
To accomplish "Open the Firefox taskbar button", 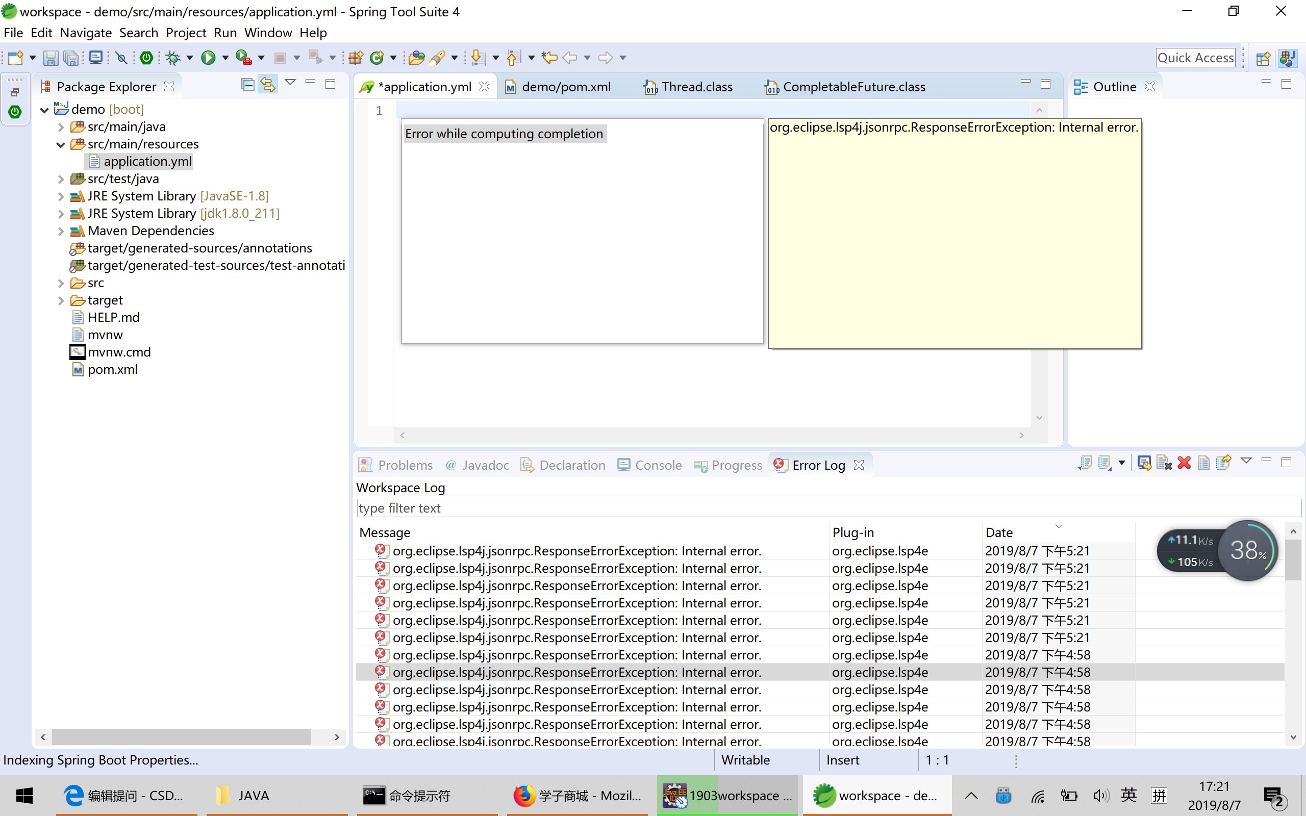I will (x=577, y=796).
